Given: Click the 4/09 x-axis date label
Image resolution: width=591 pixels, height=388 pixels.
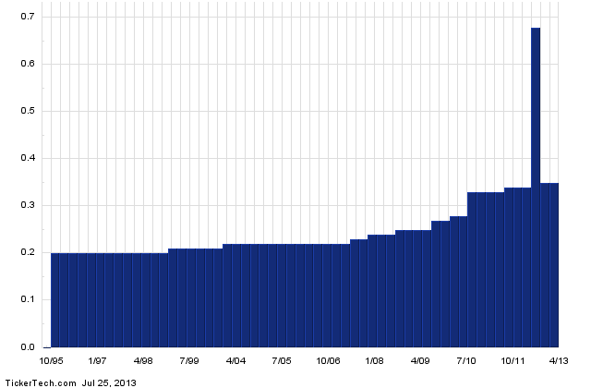Looking at the screenshot, I should [x=420, y=361].
